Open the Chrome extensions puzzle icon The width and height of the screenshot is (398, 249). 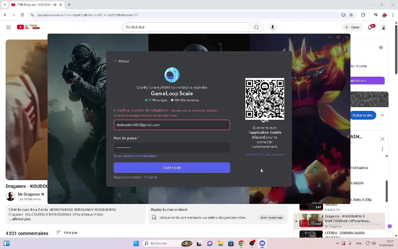coord(363,15)
